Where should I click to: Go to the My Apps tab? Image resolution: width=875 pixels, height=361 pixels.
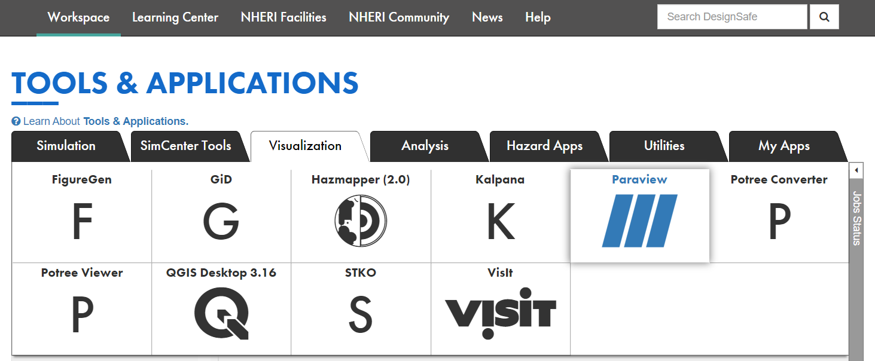(783, 146)
